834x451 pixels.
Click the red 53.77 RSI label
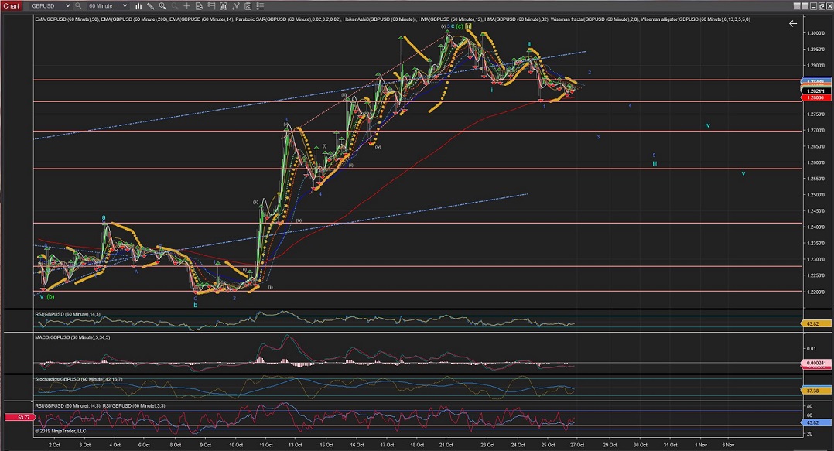16,417
